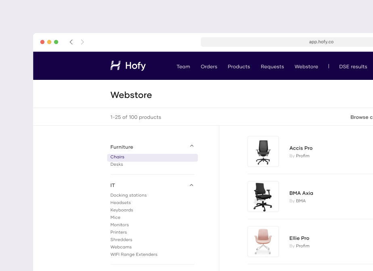
Task: Collapse the IT category chevron
Action: point(191,185)
